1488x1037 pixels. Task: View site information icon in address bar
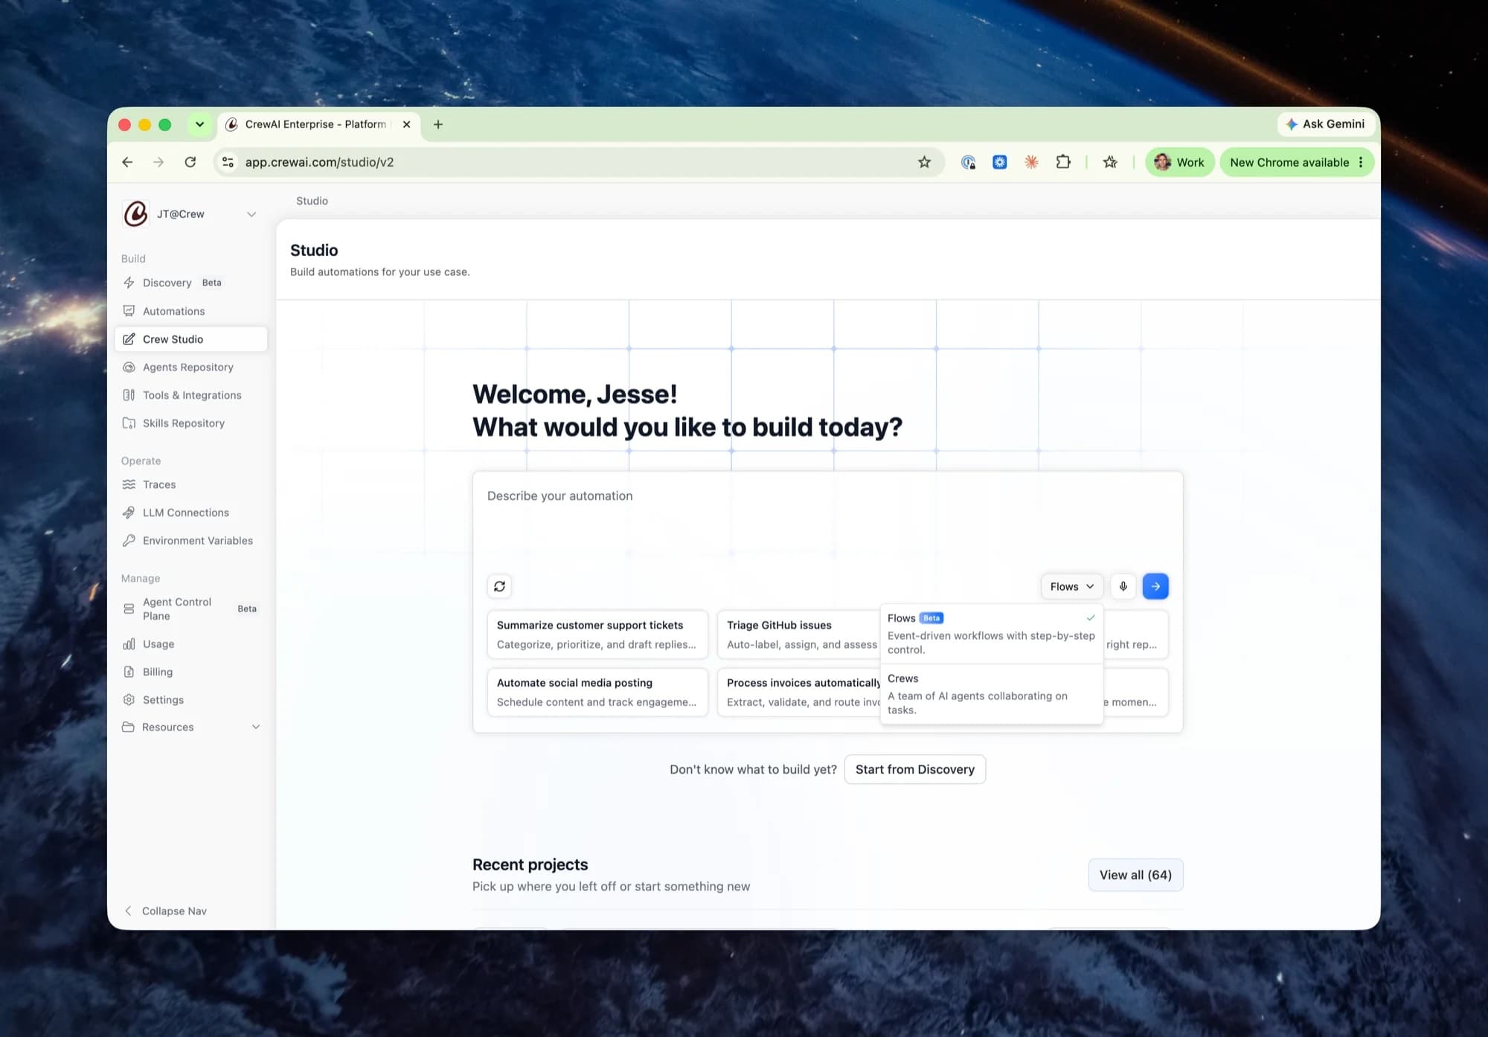point(228,162)
